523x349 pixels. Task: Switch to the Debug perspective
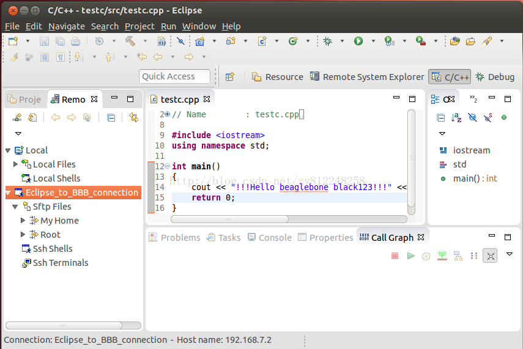click(495, 77)
